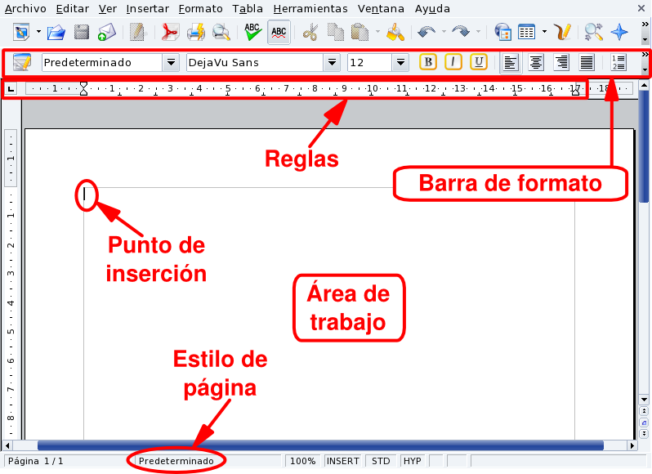Run Spellcheck with green checkmark icon
Screen dimensions: 652x474
point(252,32)
